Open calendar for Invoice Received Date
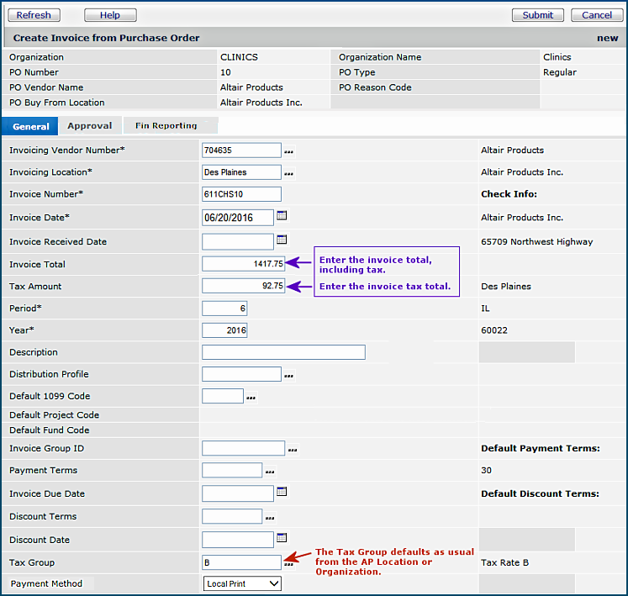Viewport: 628px width, 596px height. [282, 240]
